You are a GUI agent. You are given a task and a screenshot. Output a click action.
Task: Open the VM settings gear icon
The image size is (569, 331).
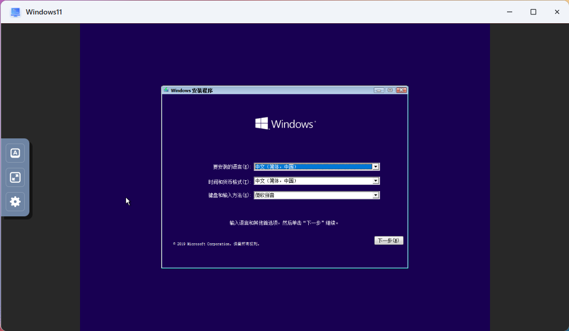click(x=15, y=202)
